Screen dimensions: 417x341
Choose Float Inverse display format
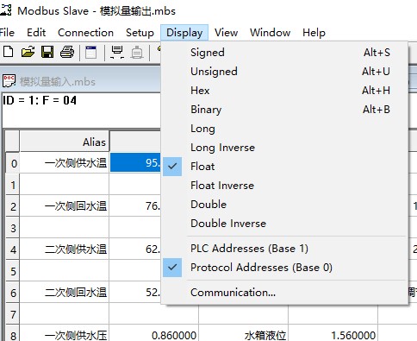(284, 186)
